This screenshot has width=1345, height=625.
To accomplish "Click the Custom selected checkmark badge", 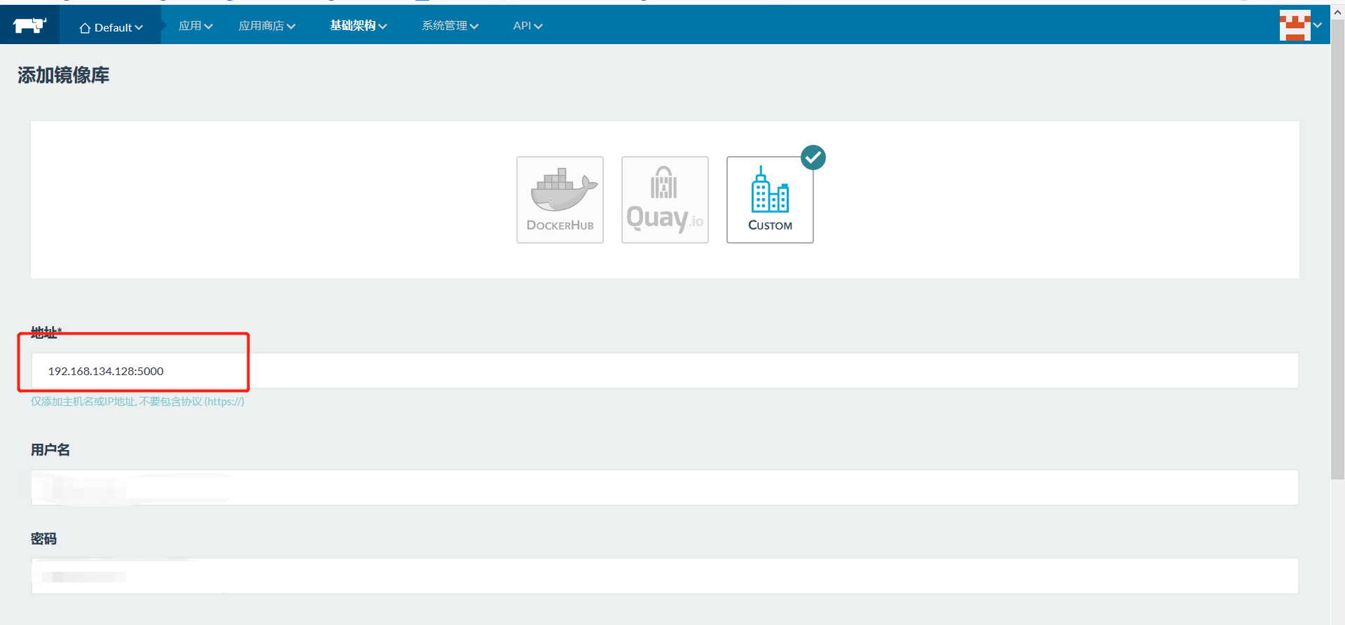I will (x=813, y=157).
